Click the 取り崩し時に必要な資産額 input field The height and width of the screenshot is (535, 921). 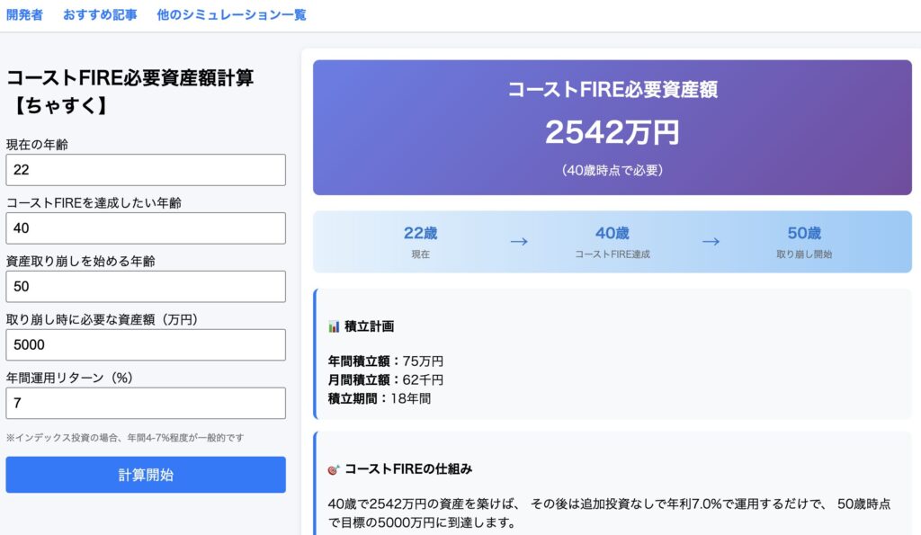(146, 345)
